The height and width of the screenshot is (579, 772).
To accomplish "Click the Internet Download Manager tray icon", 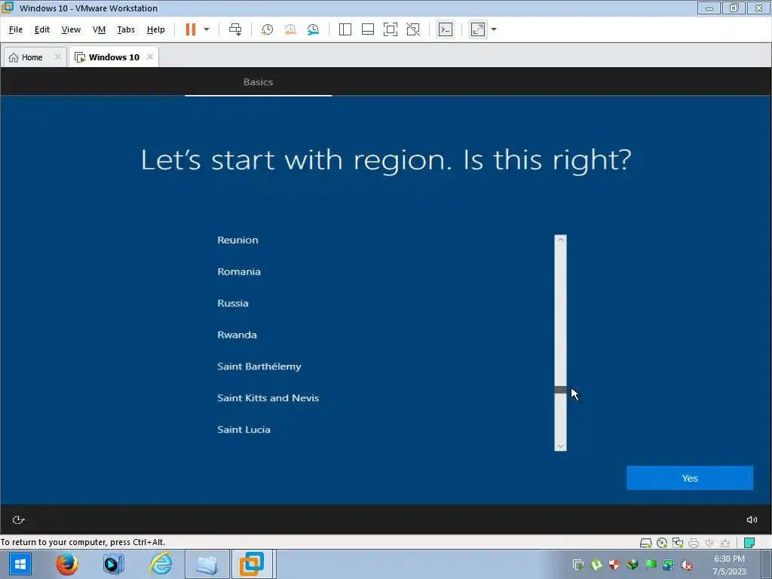I will click(x=633, y=565).
